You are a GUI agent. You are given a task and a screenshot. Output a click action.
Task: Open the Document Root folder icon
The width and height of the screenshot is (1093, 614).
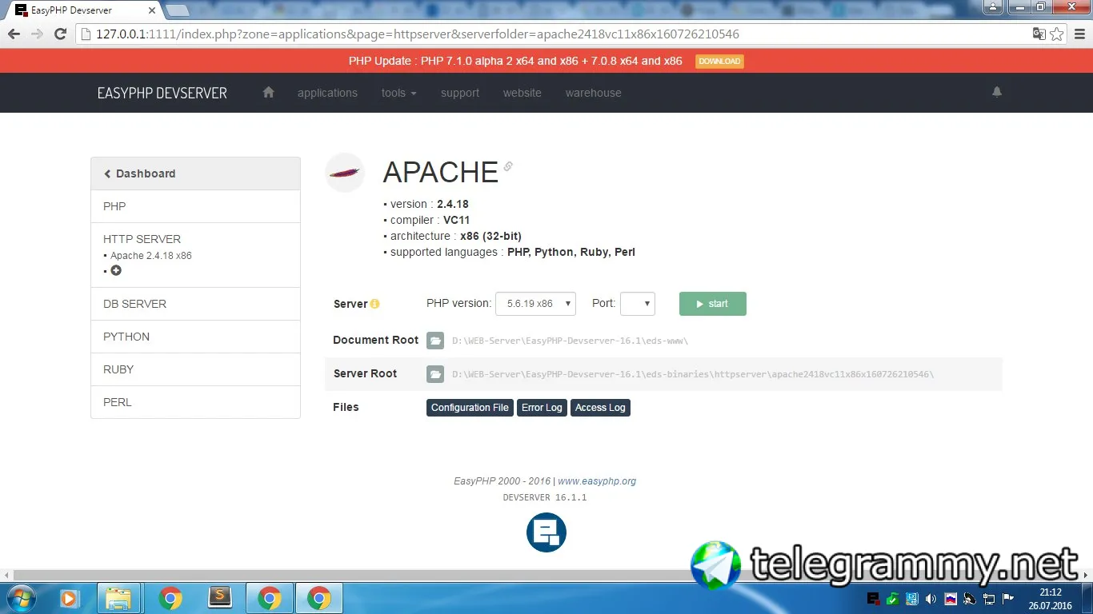click(435, 341)
